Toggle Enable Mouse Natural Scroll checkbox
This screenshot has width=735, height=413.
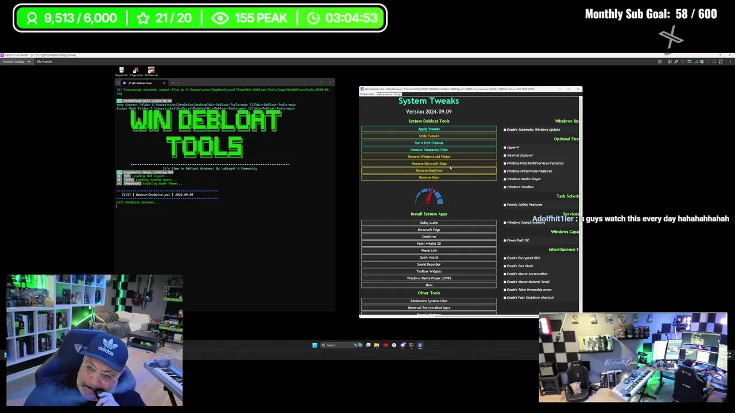[x=505, y=282]
